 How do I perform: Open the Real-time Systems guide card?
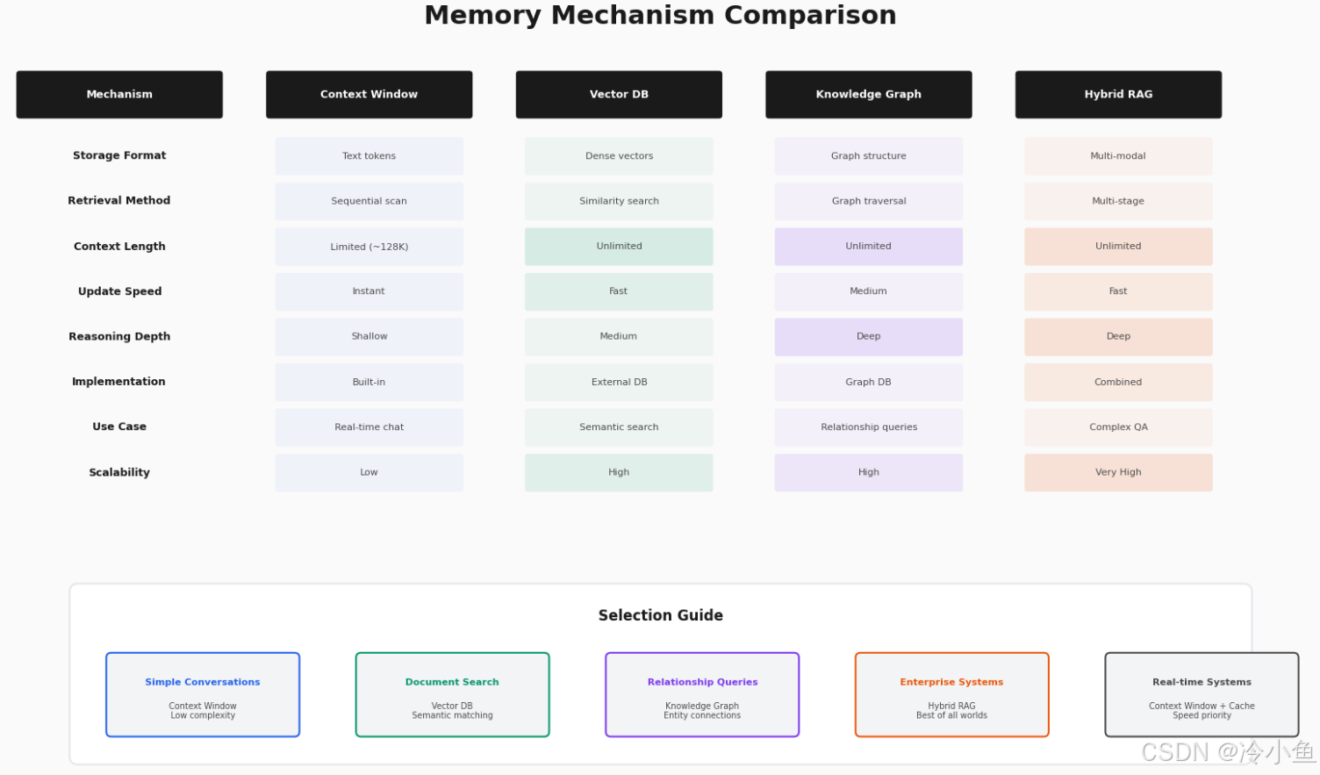pos(1202,694)
